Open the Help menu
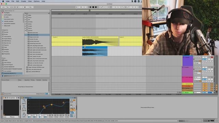The image size is (219, 123). point(43,1)
